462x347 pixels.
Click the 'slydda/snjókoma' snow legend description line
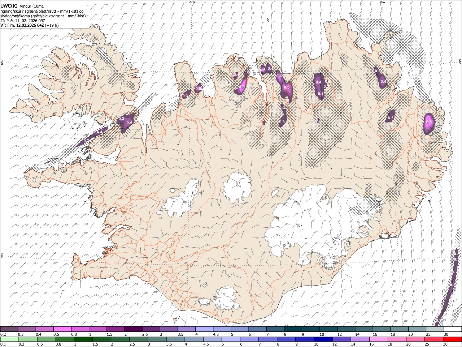(43, 16)
